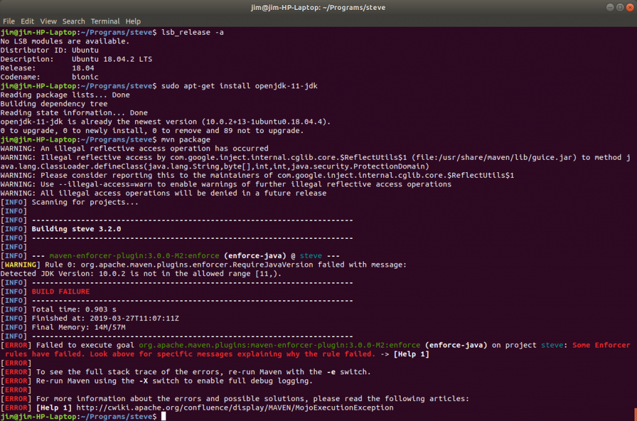Screen dimensions: 637x421
Task: Click 'Release: 18.04' line
Action: (47, 68)
